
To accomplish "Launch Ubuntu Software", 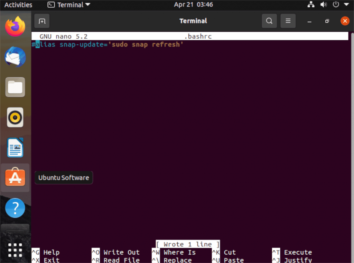I will click(x=15, y=178).
